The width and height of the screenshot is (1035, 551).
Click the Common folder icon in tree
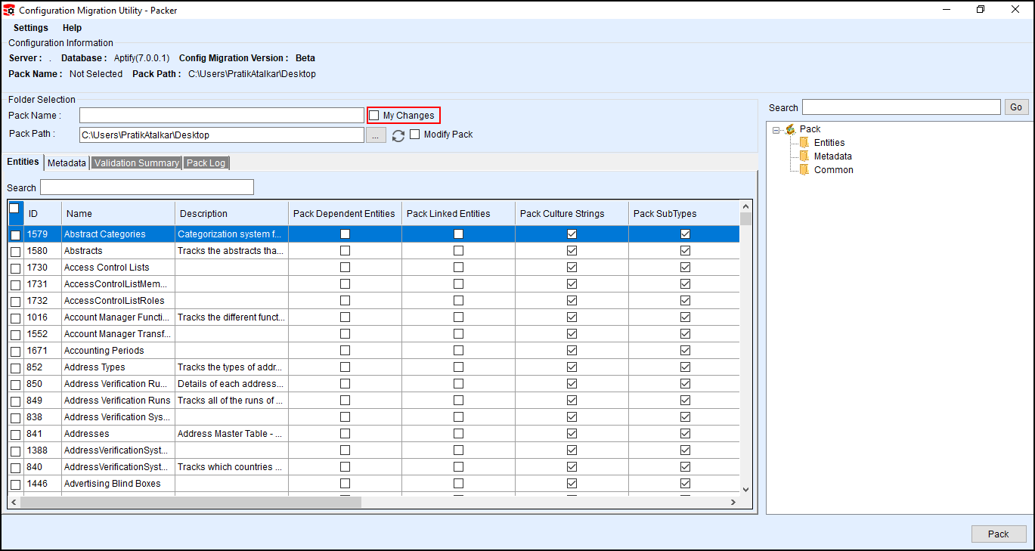804,170
